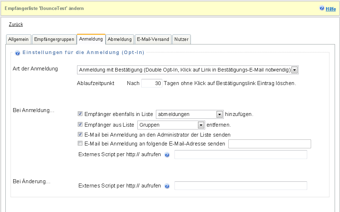Open the E-Mail-Versand tab
340x212 pixels.
(x=153, y=39)
